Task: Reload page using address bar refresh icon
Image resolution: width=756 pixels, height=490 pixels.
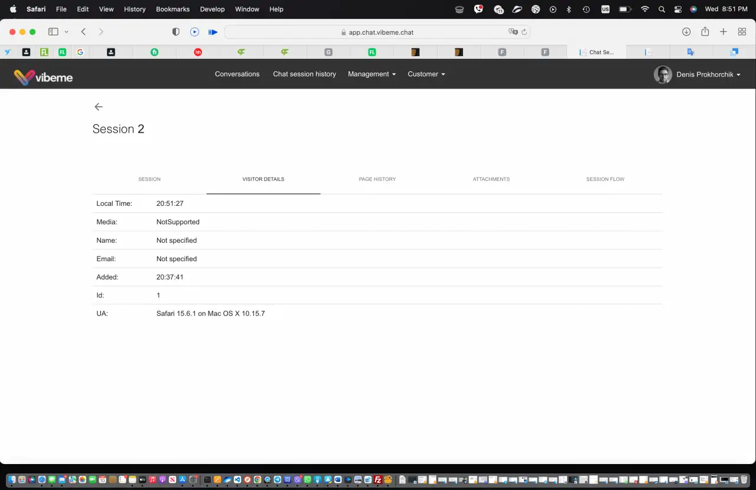Action: [524, 32]
